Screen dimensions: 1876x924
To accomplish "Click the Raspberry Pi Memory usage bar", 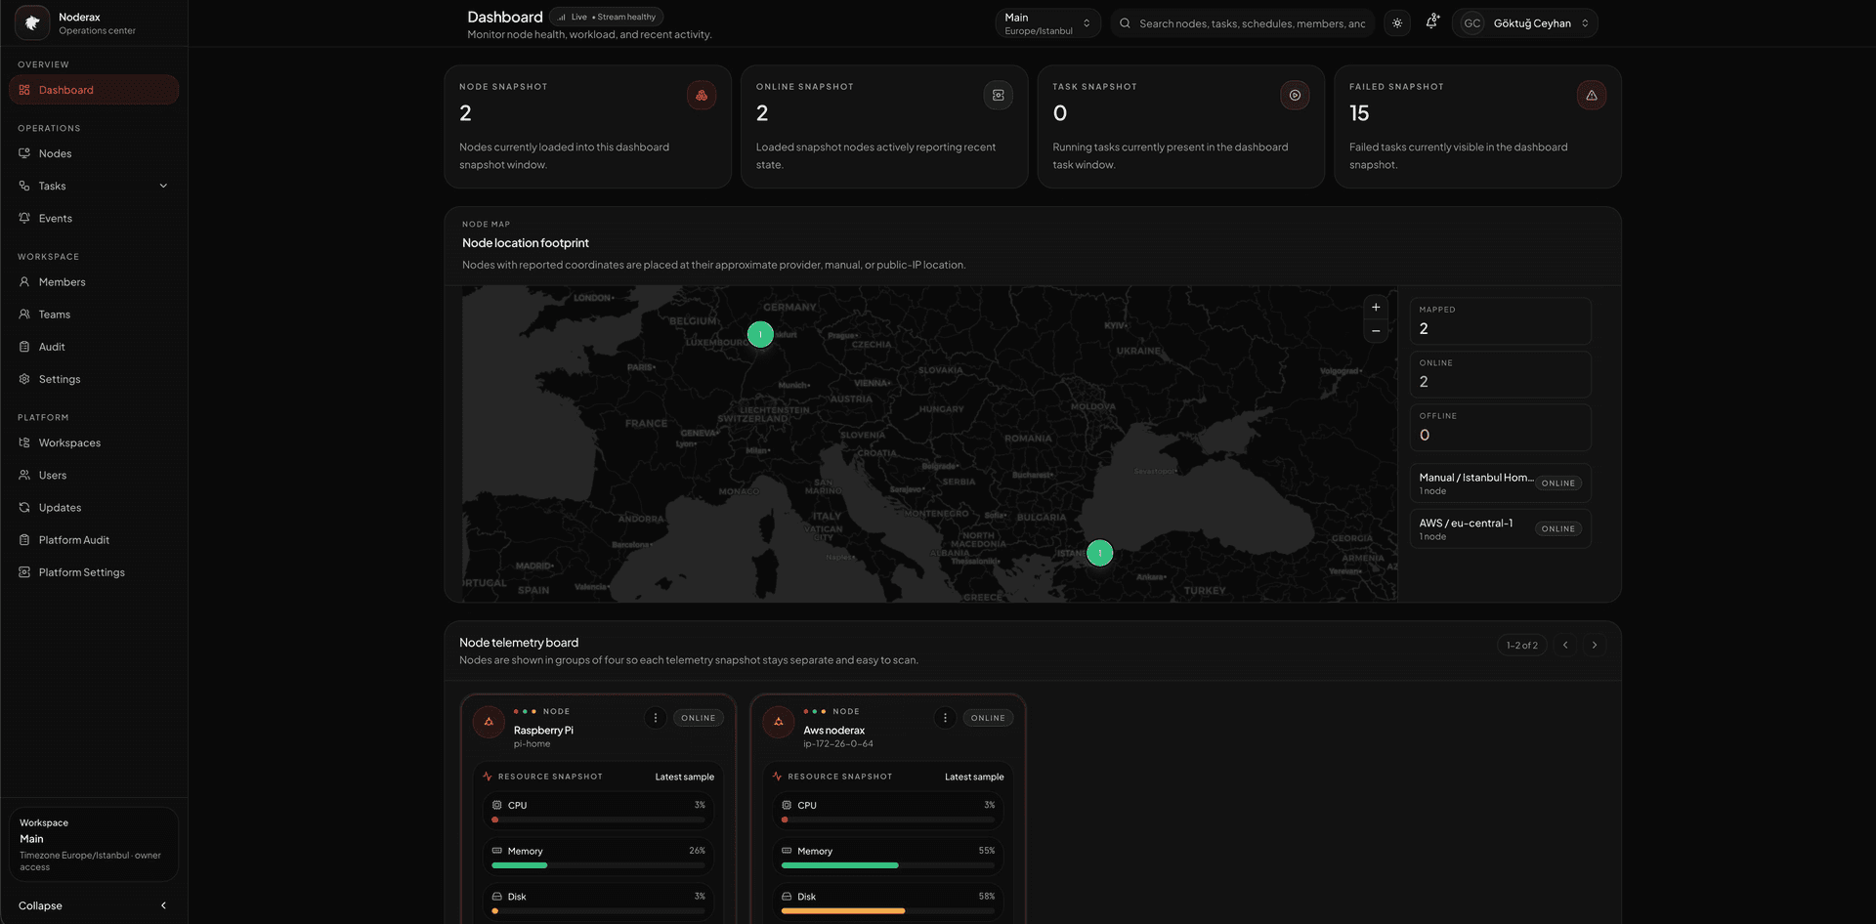I will point(598,865).
